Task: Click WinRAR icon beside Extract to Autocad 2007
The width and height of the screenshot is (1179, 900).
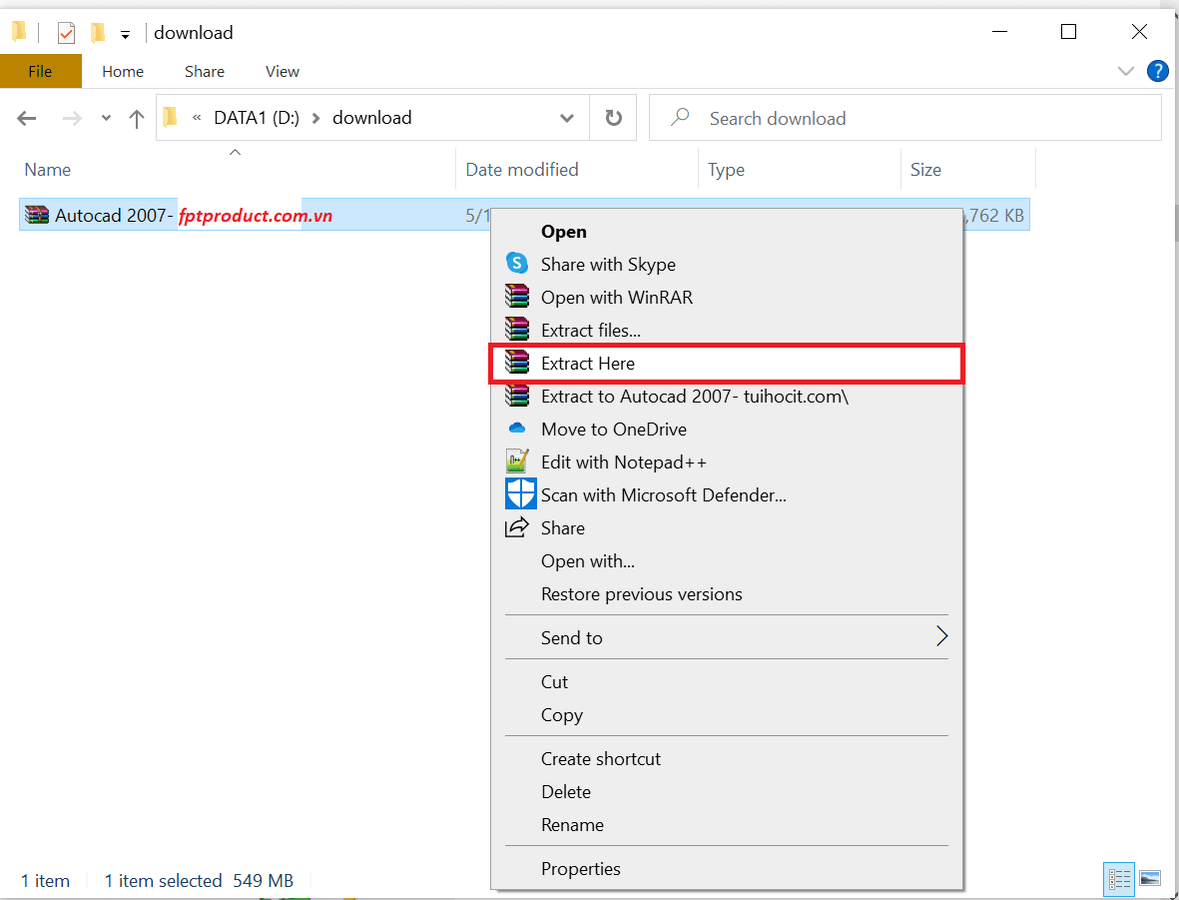Action: [517, 396]
